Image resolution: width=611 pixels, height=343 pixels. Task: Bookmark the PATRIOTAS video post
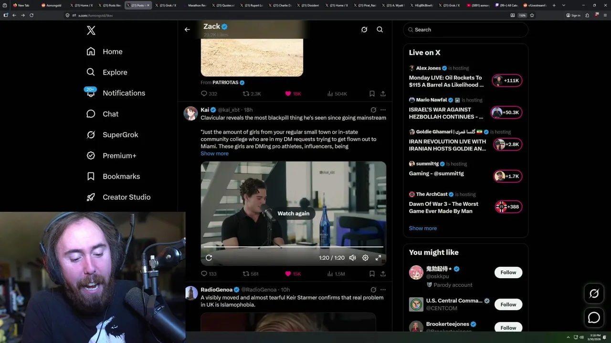point(372,94)
